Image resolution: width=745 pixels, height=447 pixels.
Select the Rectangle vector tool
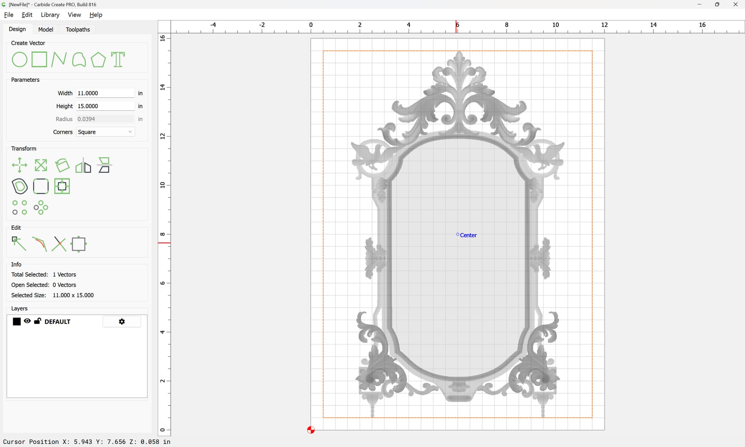point(39,60)
